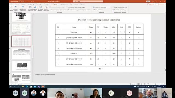Image resolution: width=175 pixels, height=98 pixels.
Task: Switch to Reading view icon
Action: [x=145, y=84]
